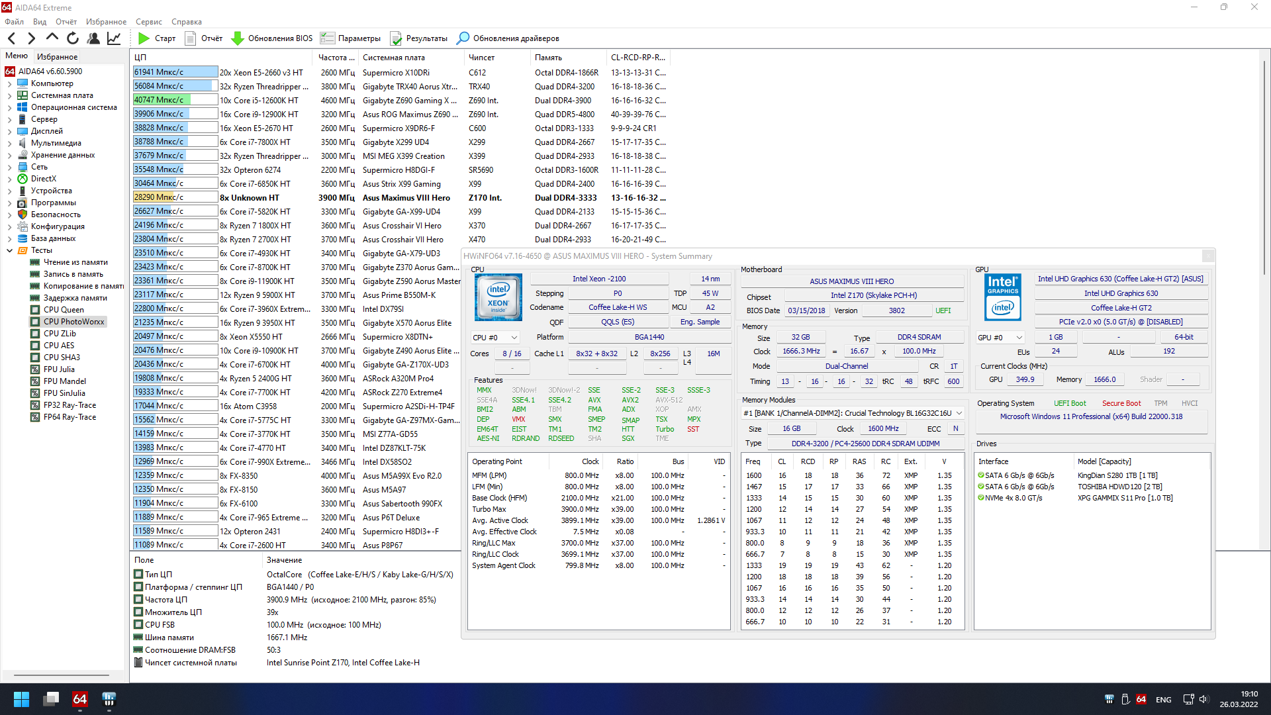1271x715 pixels.
Task: Expand the Motherboard tree node
Action: pyautogui.click(x=9, y=95)
